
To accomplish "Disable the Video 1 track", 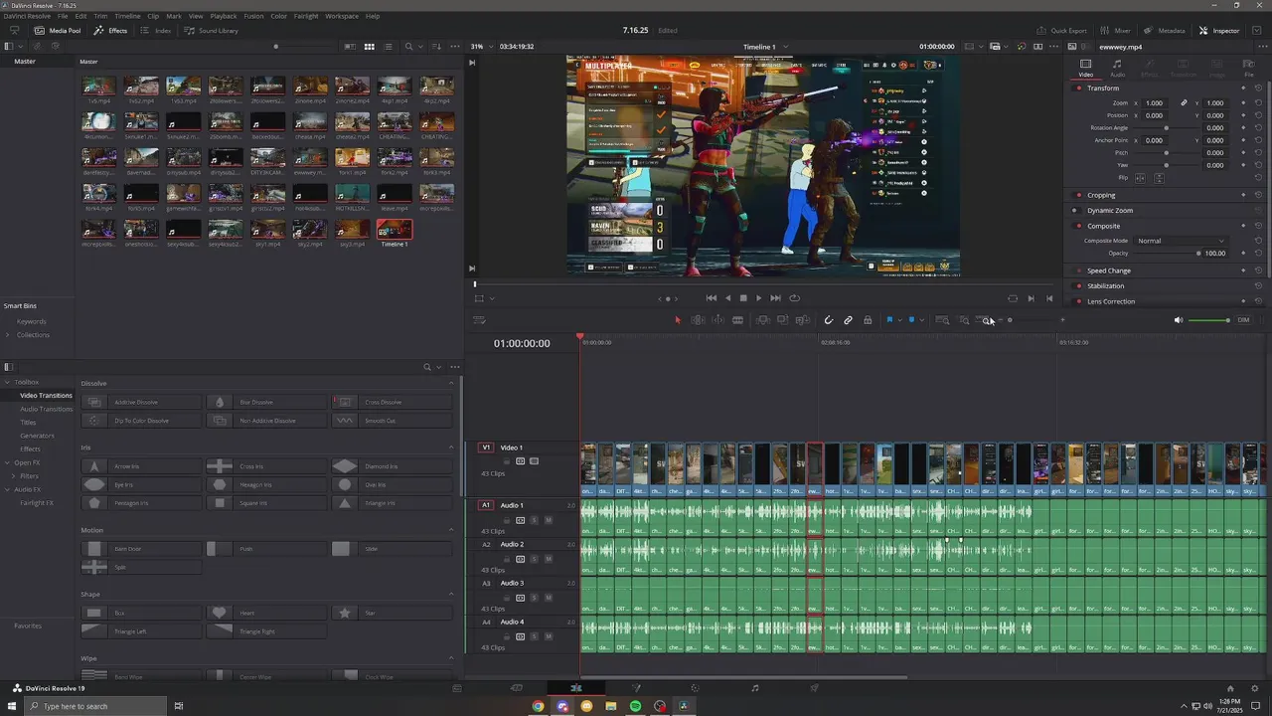I will coord(534,461).
